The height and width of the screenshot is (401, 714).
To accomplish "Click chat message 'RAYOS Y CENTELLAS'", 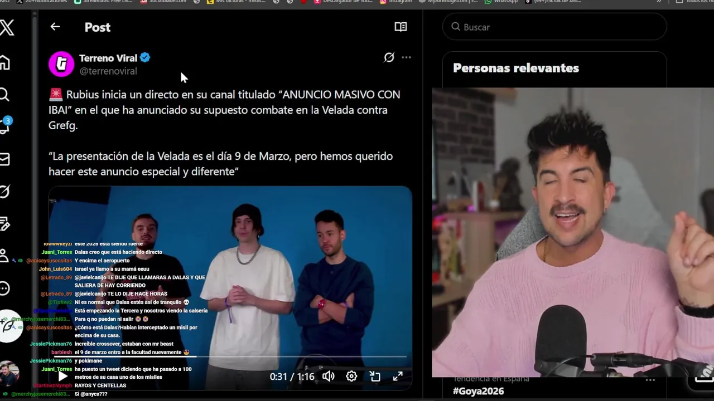I will click(x=100, y=385).
